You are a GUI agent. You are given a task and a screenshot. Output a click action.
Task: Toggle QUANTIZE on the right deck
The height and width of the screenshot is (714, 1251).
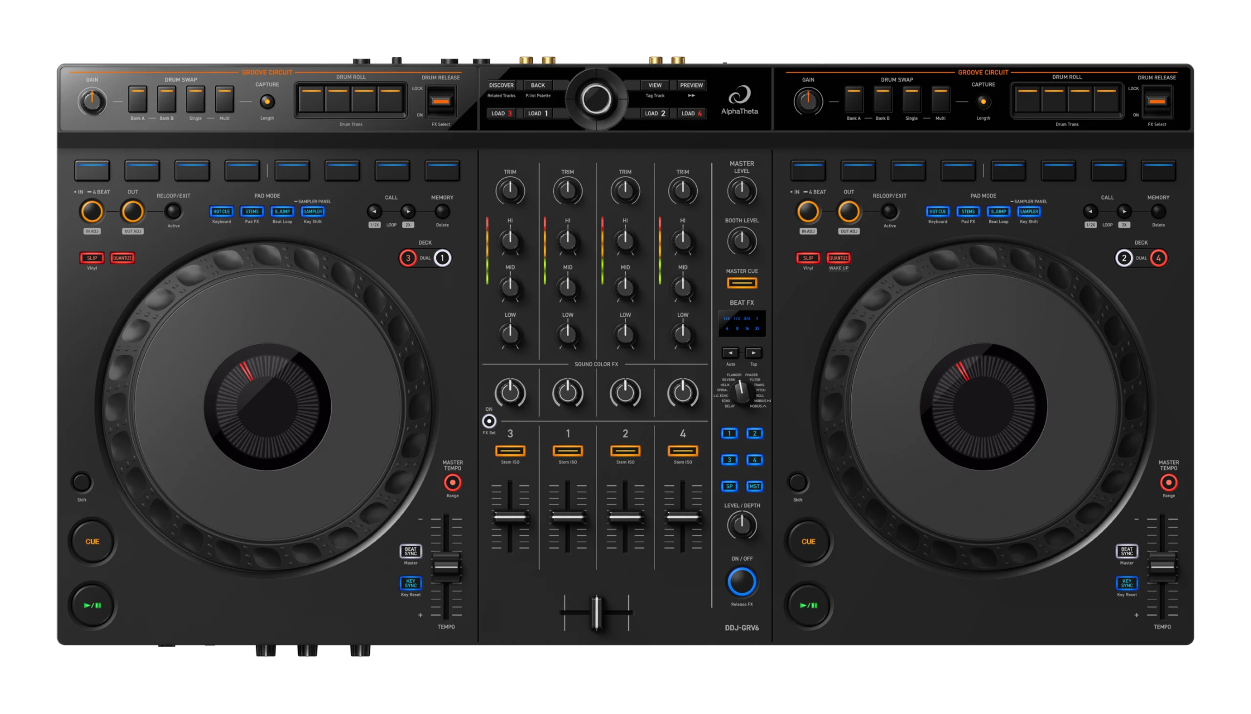pos(838,258)
